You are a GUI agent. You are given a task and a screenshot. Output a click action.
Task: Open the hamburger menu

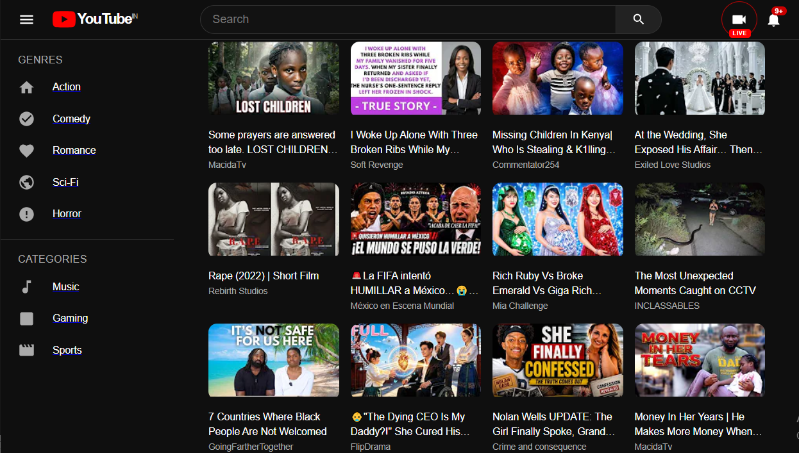coord(26,19)
